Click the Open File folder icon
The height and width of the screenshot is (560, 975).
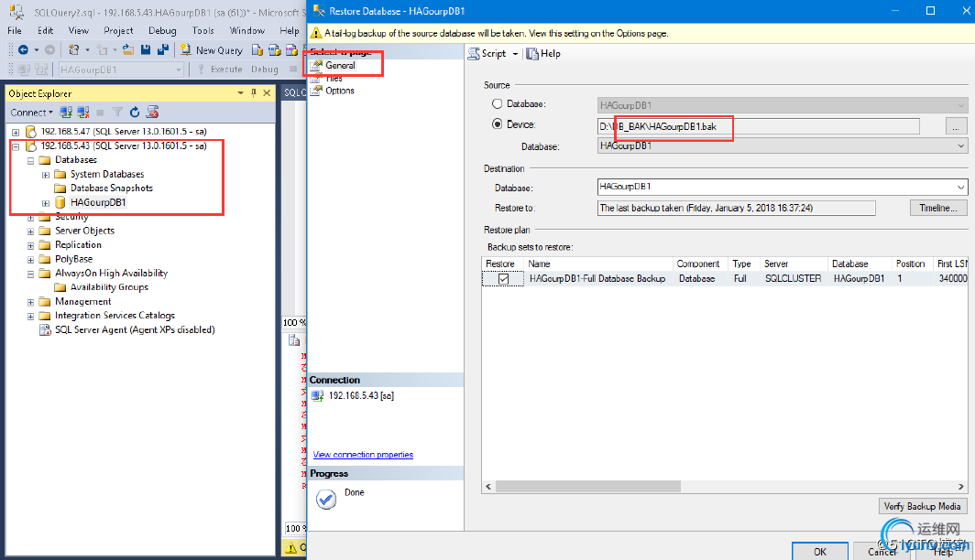[128, 50]
